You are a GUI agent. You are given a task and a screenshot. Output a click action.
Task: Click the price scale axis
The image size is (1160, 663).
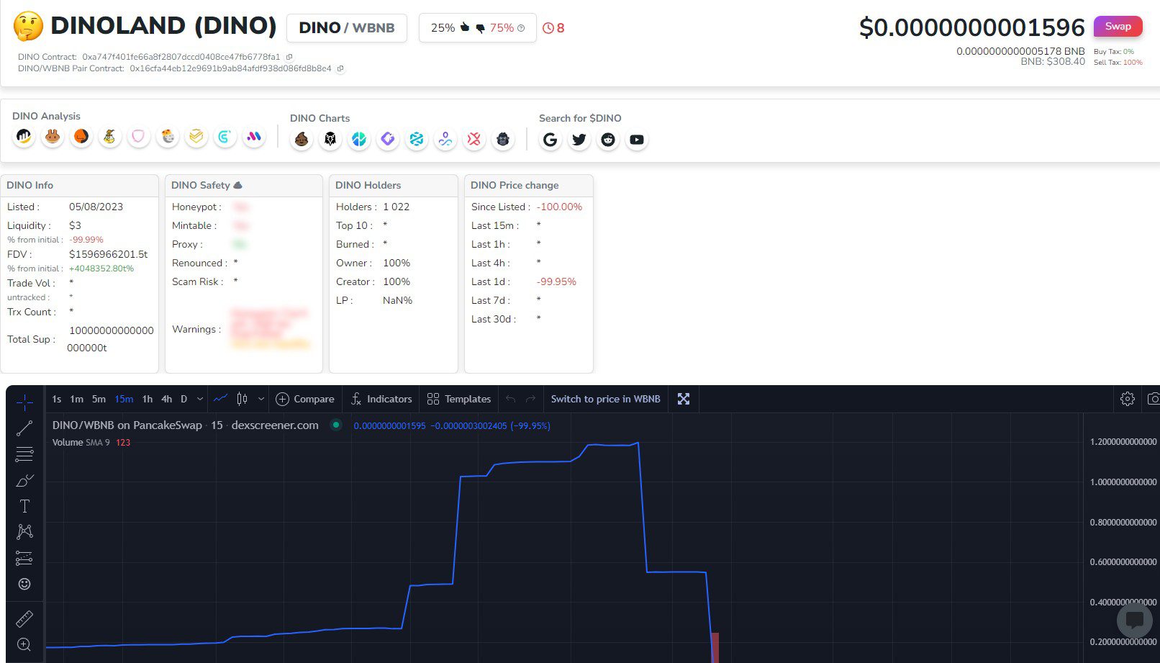1121,538
